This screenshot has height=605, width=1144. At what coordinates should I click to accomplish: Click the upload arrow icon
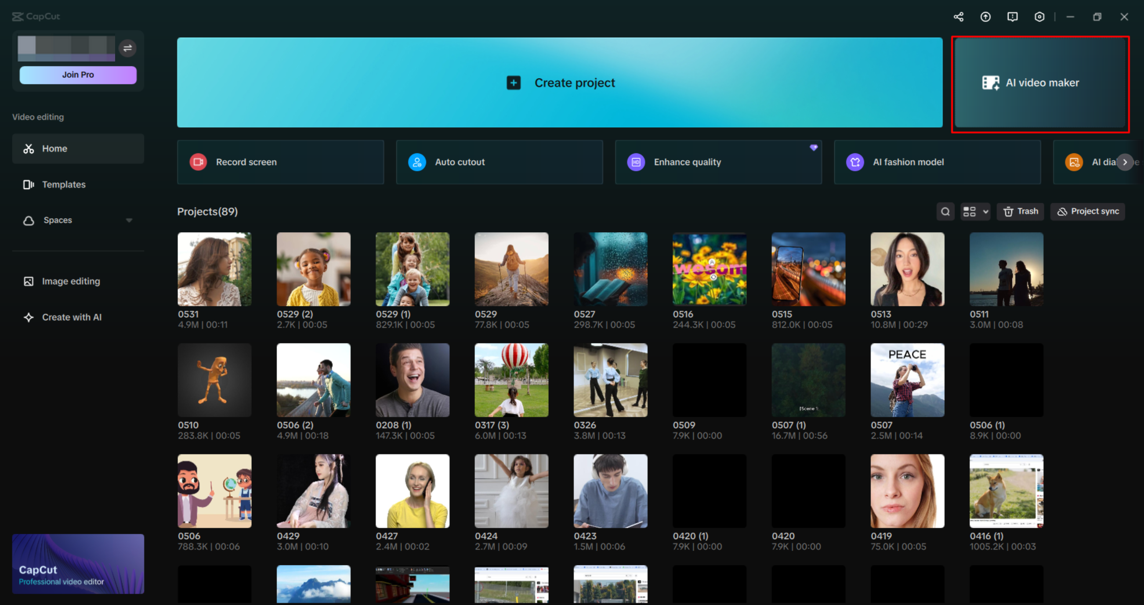point(985,16)
